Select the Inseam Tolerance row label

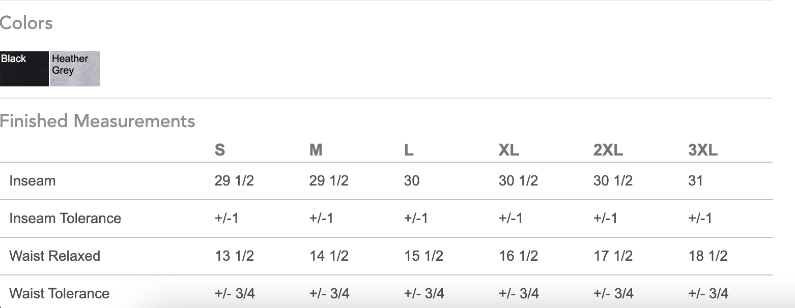[65, 219]
